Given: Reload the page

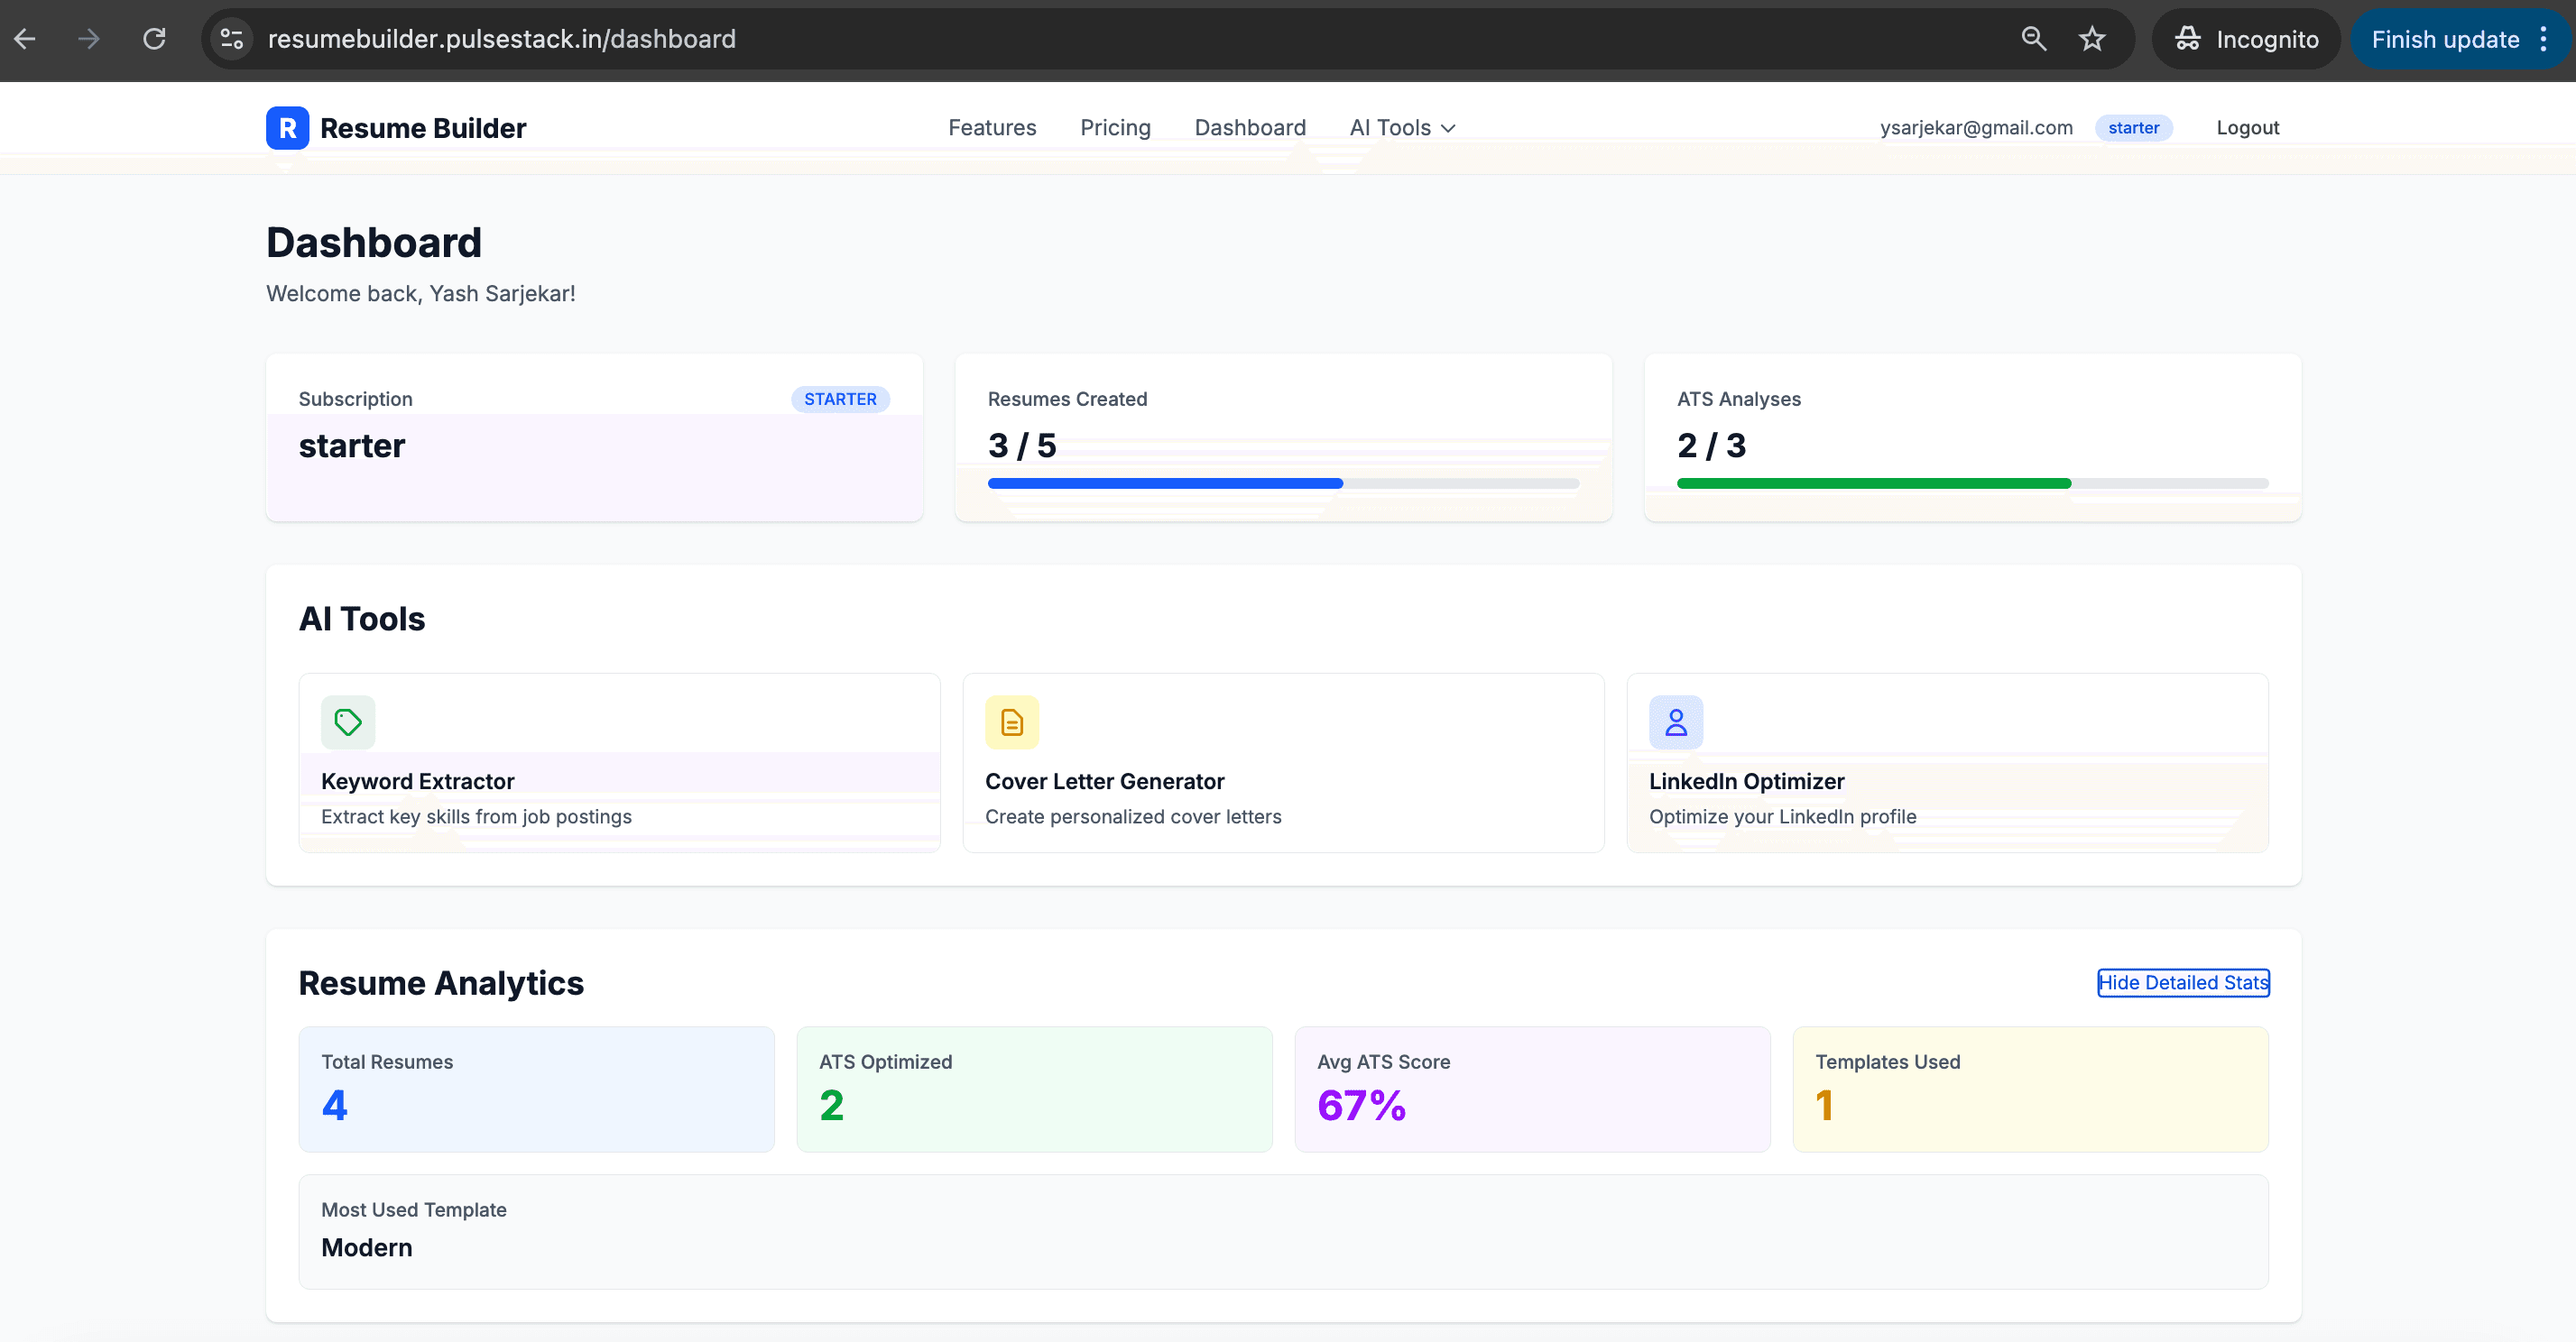Looking at the screenshot, I should [155, 39].
